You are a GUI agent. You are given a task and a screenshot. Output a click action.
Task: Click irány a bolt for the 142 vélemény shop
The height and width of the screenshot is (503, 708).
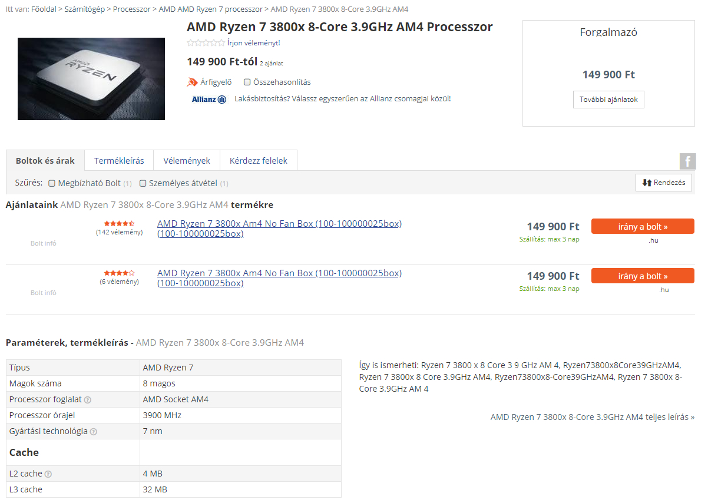tap(643, 227)
